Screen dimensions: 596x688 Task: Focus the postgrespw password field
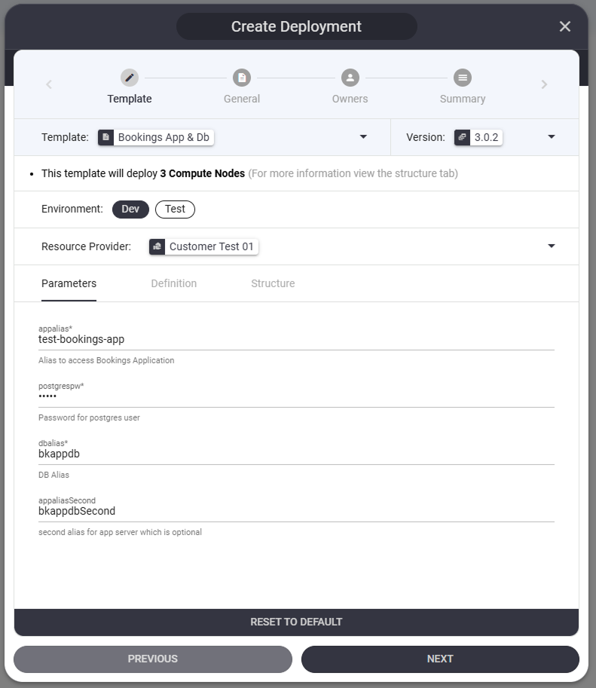tap(296, 397)
